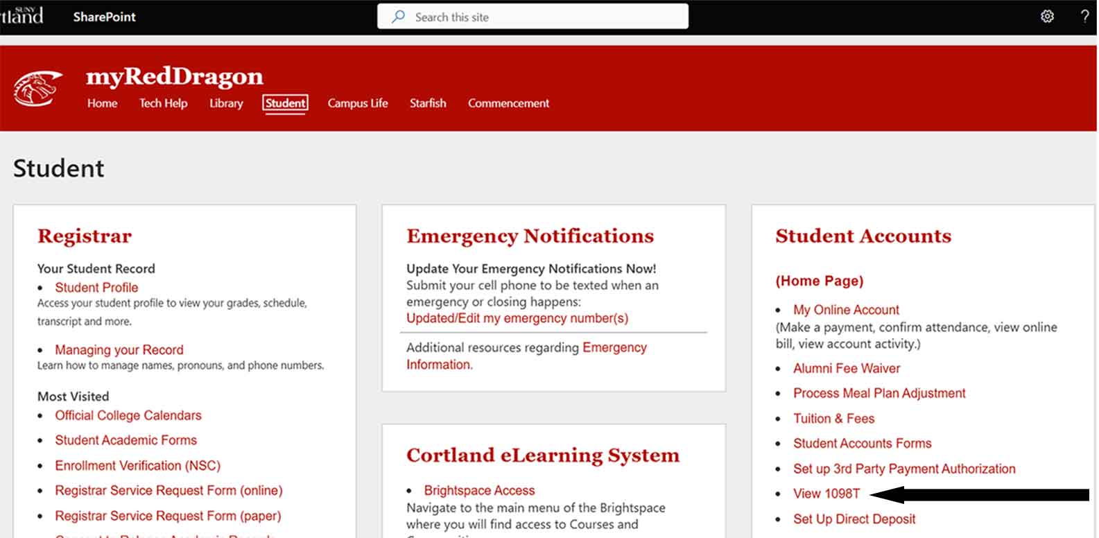
Task: Open the Library navigation tab
Action: 226,103
